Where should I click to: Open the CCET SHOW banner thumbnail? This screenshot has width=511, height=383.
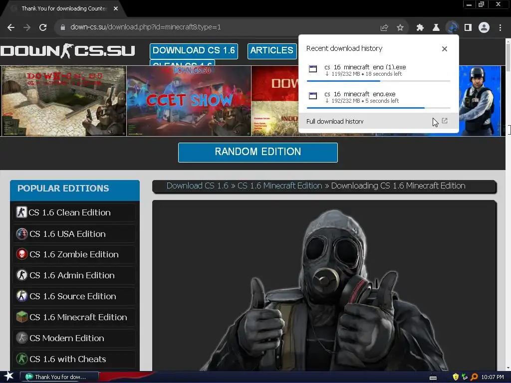tap(189, 101)
